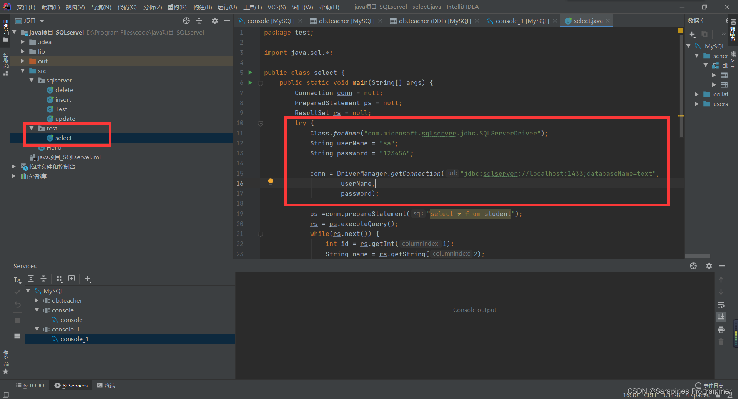
Task: Collapse the sqlserver package
Action: pos(32,80)
